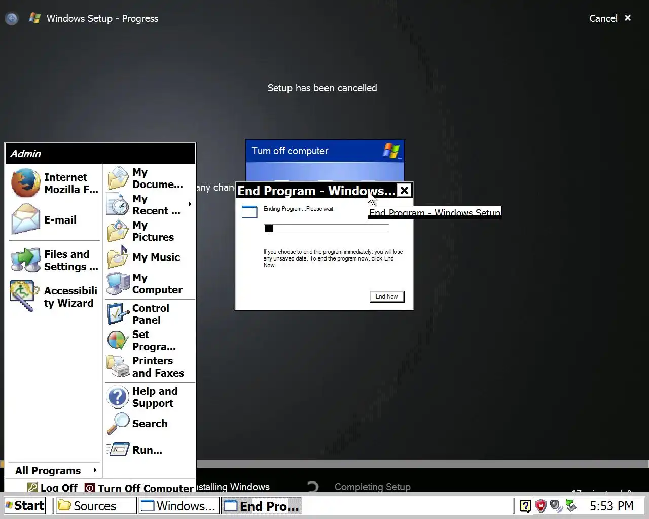Expand My Recent Documents submenu arrow
This screenshot has width=649, height=519.
190,204
